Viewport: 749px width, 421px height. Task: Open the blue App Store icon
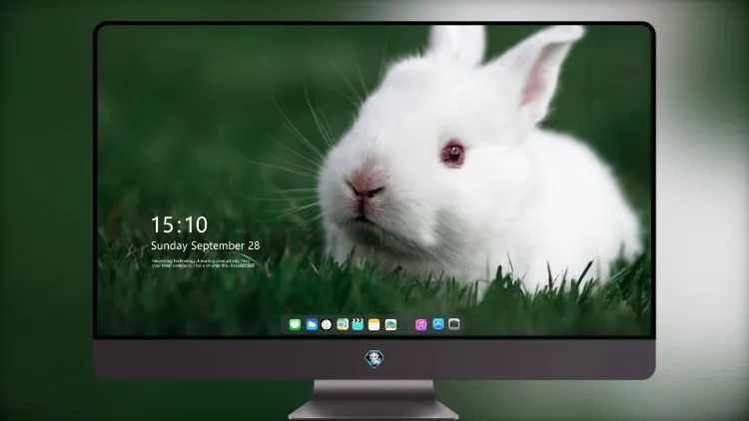pyautogui.click(x=438, y=324)
